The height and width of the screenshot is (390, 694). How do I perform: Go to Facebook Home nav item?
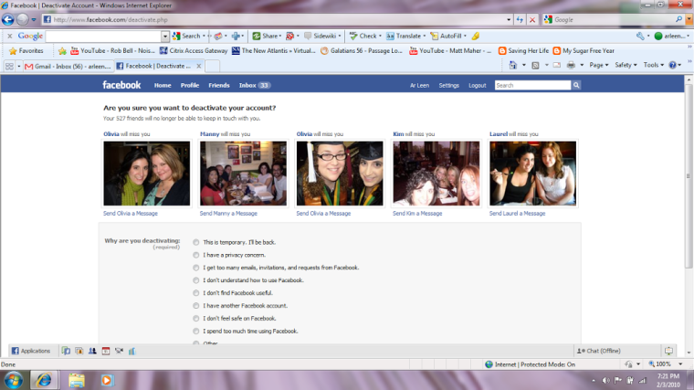coord(163,86)
